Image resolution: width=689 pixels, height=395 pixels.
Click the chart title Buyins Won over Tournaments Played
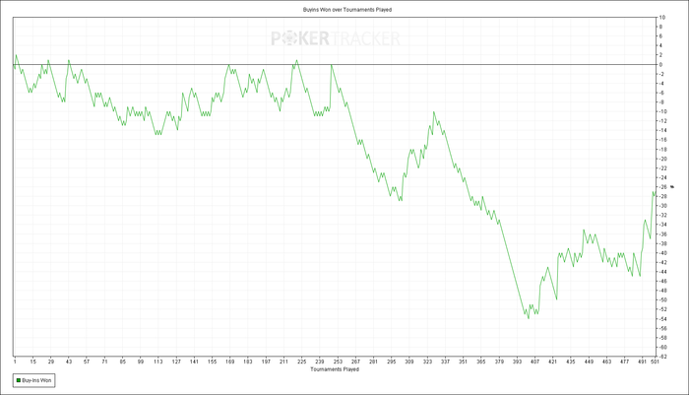tap(347, 9)
